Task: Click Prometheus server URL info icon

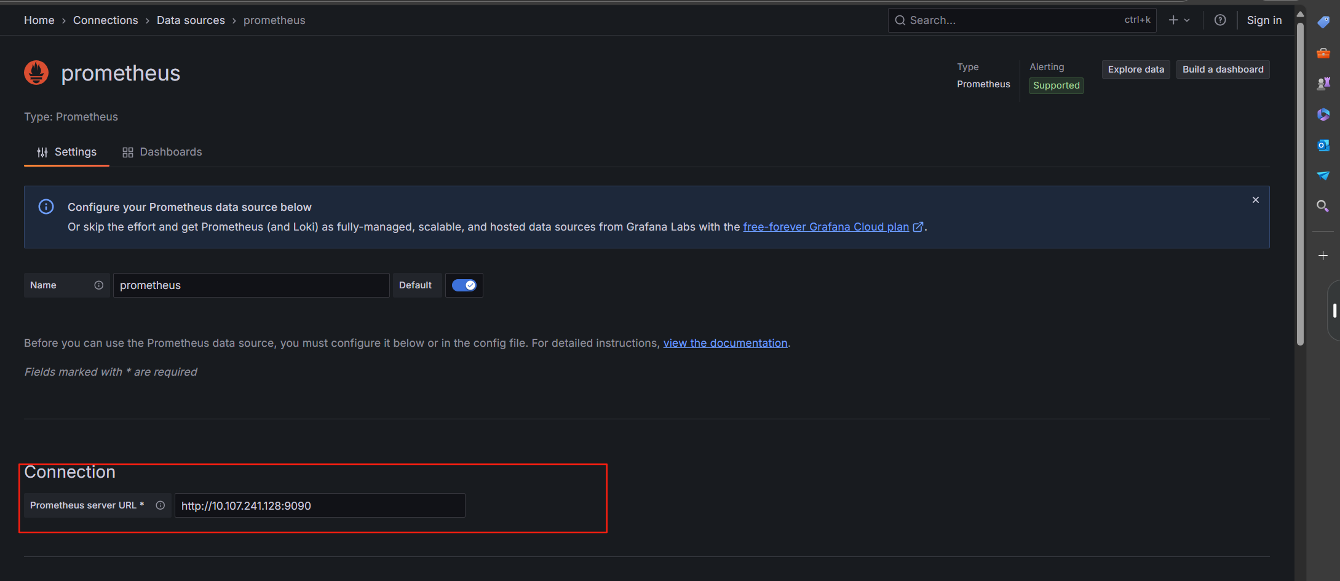Action: coord(160,505)
